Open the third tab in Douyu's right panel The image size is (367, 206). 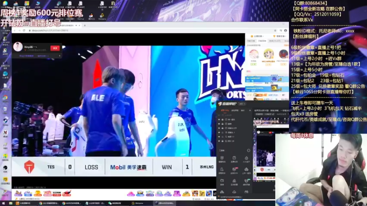(275, 41)
